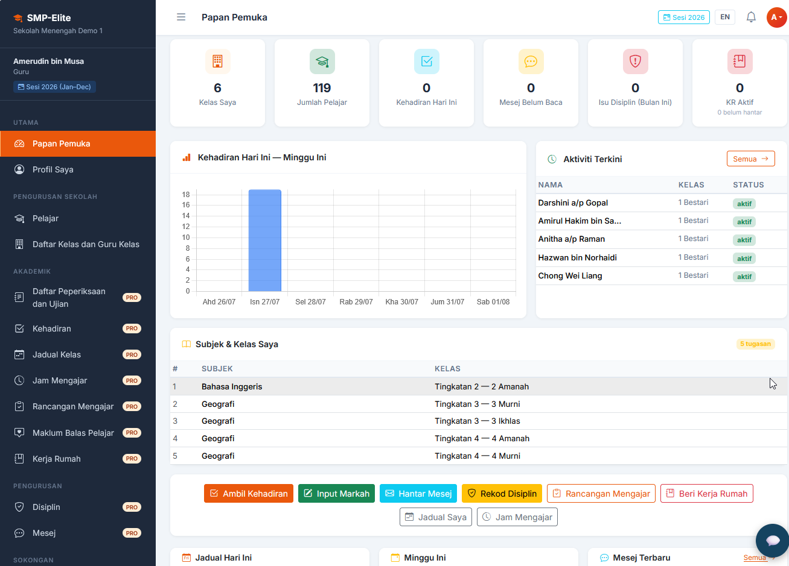Click the hamburger menu icon
The width and height of the screenshot is (789, 566).
pyautogui.click(x=181, y=17)
